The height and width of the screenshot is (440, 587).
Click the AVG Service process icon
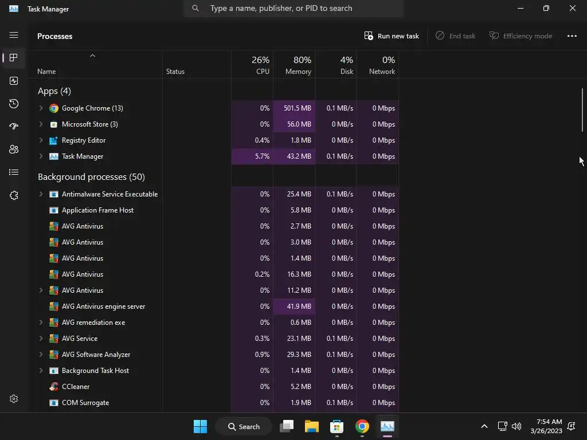tap(54, 339)
